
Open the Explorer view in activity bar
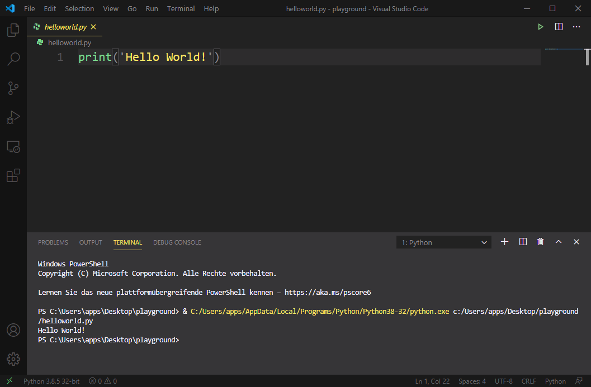(13, 30)
